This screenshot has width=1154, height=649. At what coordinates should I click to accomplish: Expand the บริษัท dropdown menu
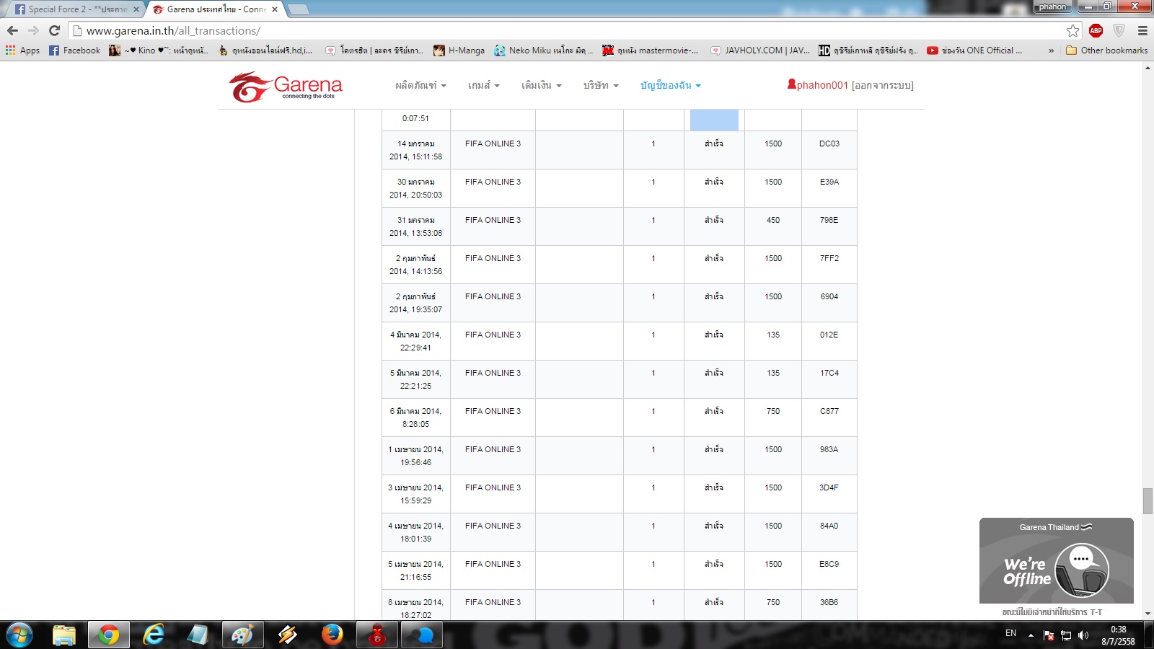tap(601, 85)
